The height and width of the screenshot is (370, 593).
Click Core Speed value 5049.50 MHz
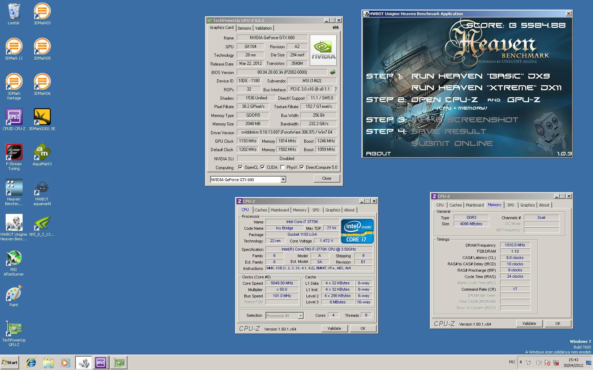282,283
